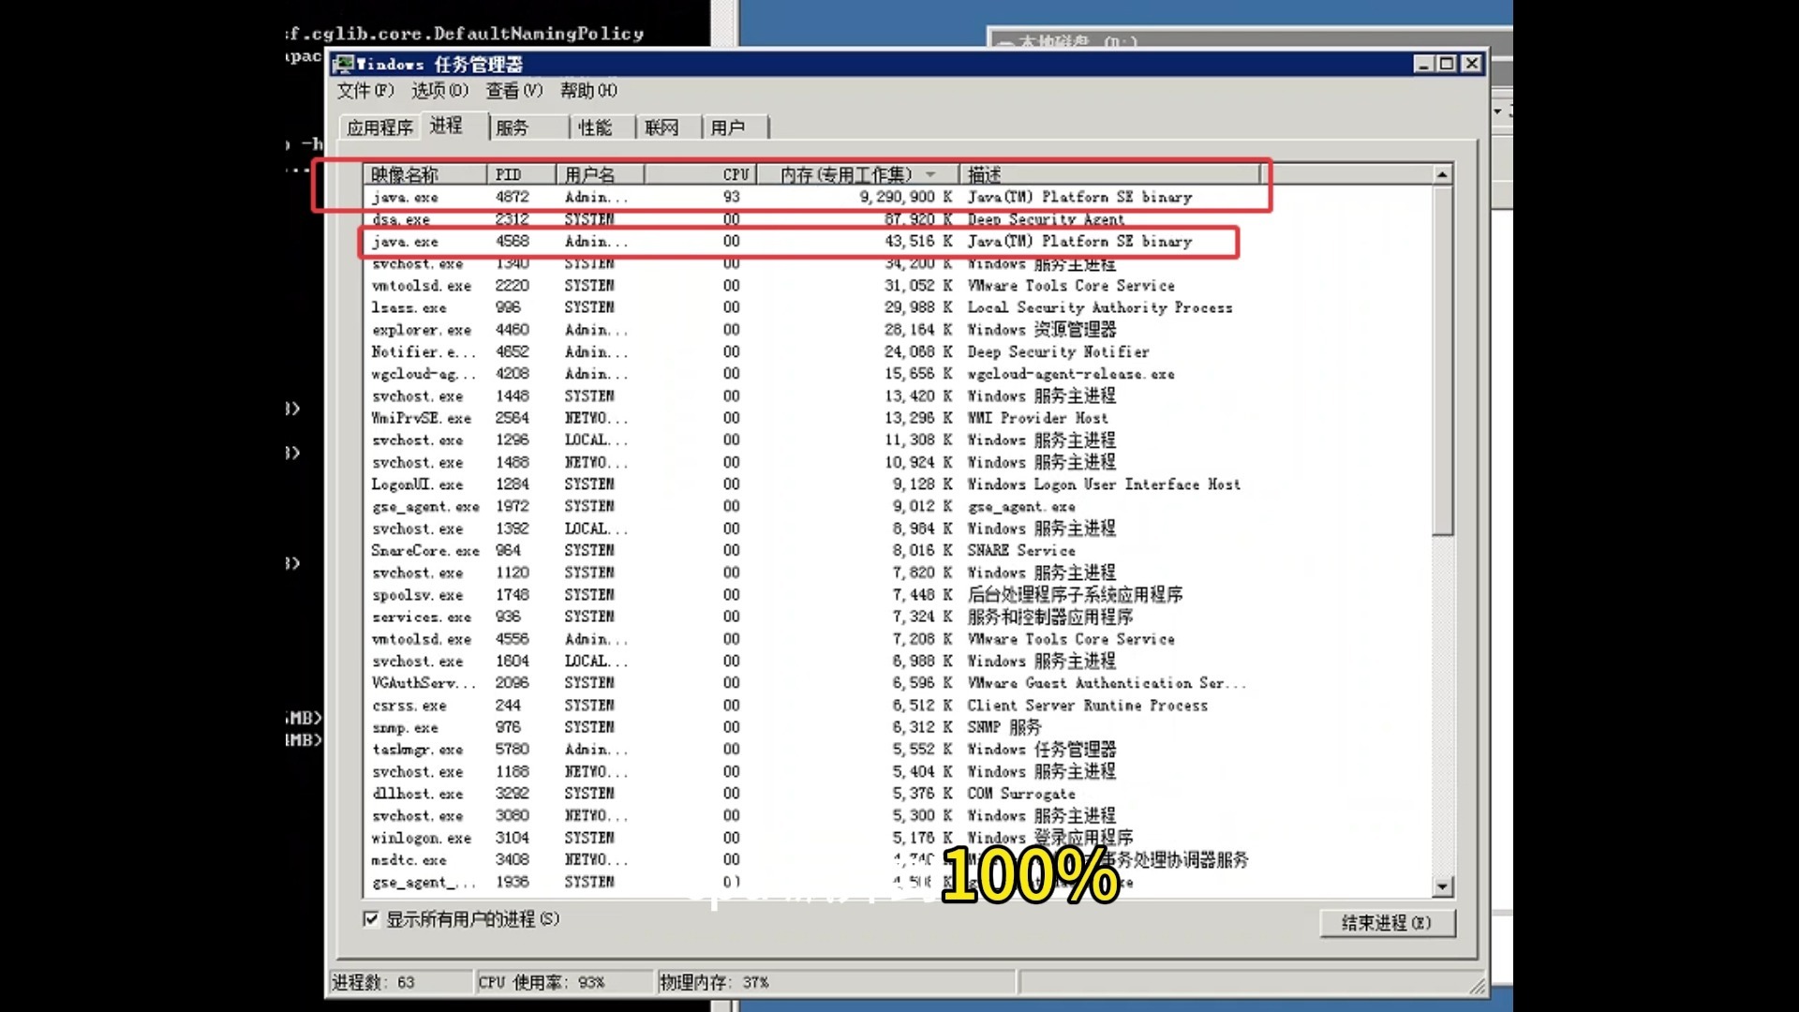Select svchost.exe with PID 3080

click(x=813, y=815)
